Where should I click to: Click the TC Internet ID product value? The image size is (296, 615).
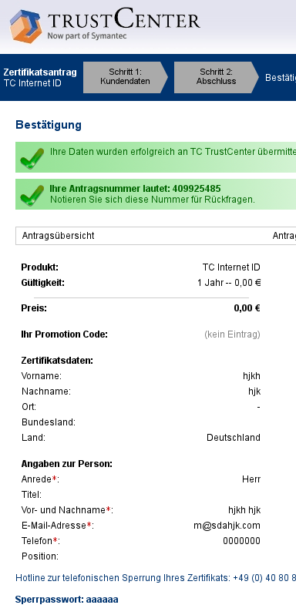(231, 267)
